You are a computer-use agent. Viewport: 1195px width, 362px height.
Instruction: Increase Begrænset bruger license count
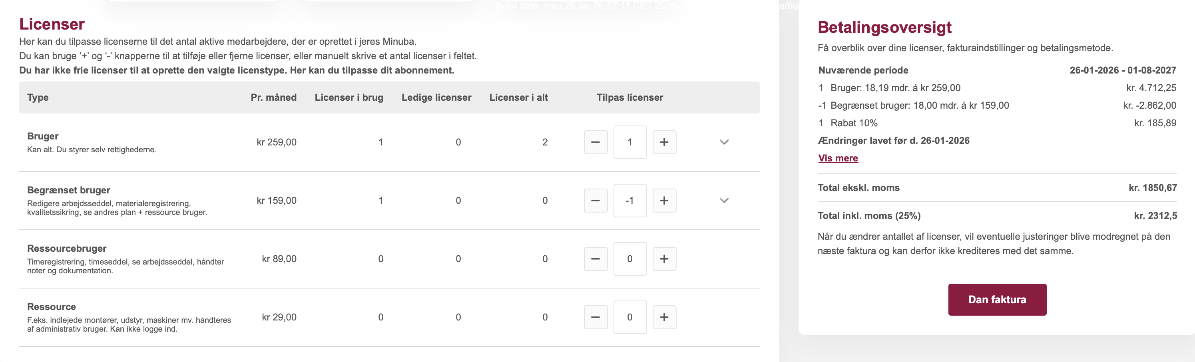(x=664, y=201)
